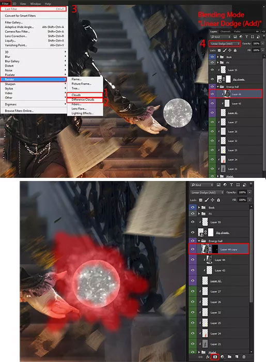The width and height of the screenshot is (266, 362).
Task: Choose Clouds from Render submenu
Action: point(85,95)
